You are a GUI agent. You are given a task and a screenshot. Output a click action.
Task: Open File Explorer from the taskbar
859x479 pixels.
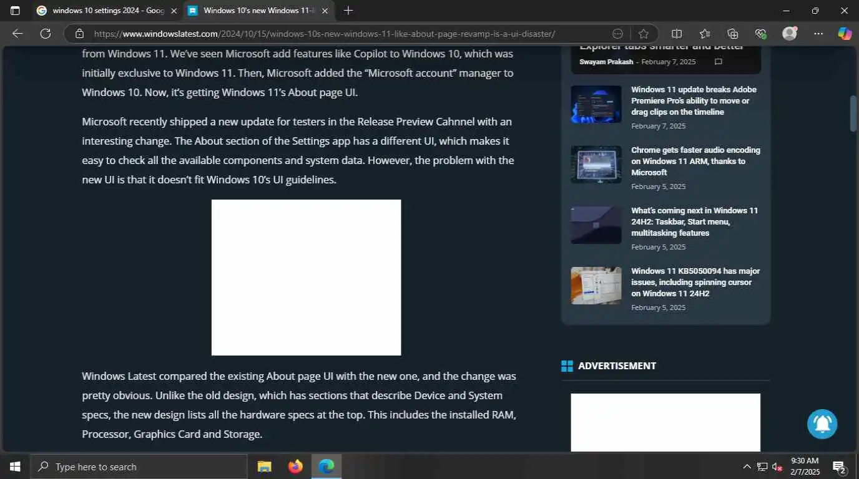pos(265,467)
